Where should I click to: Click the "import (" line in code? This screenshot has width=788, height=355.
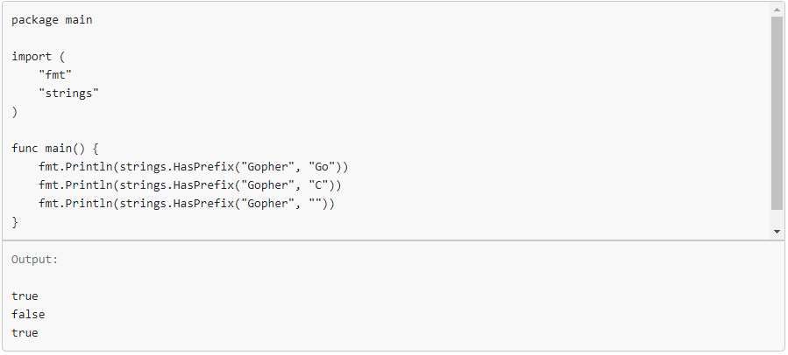coord(38,56)
